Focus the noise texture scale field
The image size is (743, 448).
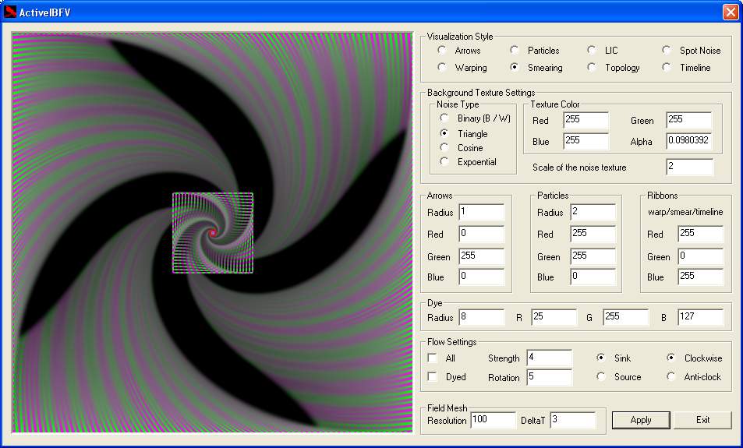pos(689,168)
